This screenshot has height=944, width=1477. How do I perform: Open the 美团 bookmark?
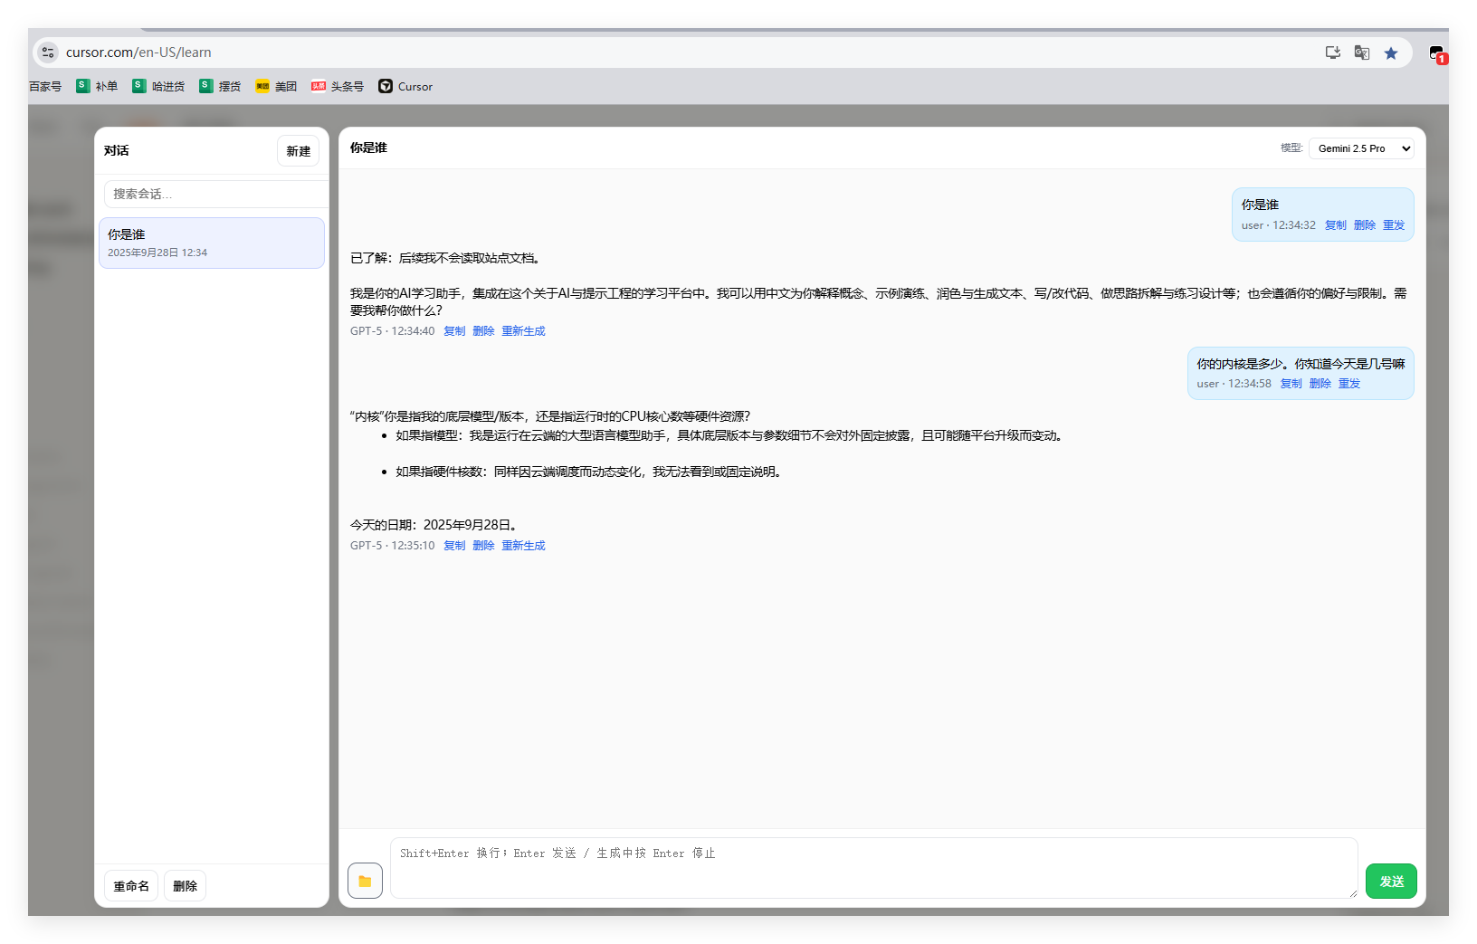coord(276,87)
